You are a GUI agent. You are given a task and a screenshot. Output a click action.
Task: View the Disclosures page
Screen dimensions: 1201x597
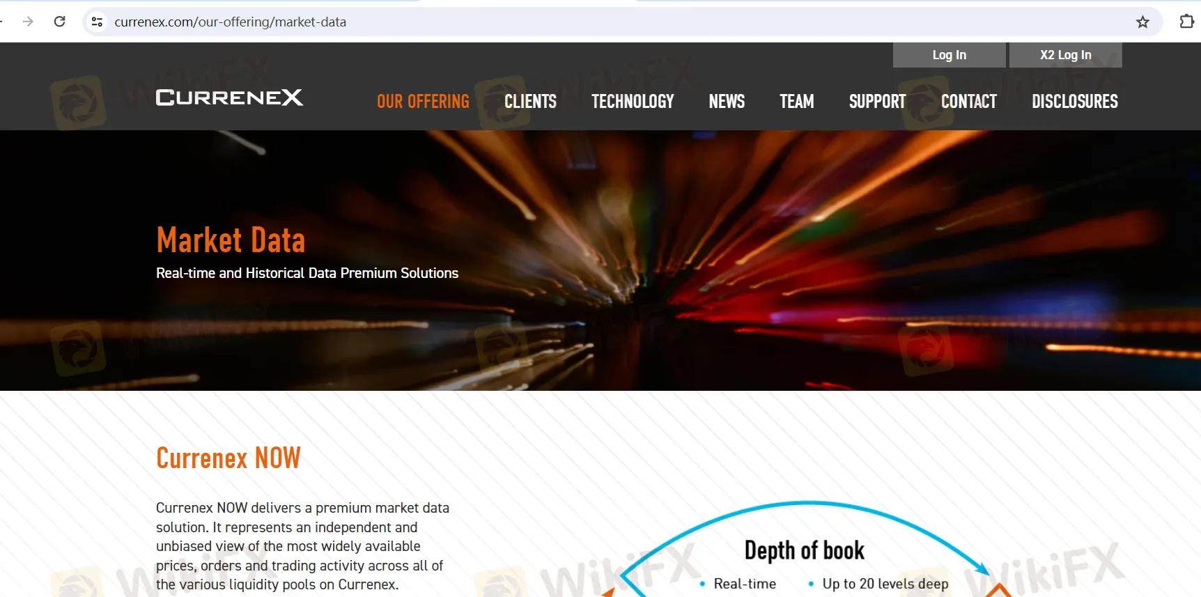(x=1074, y=102)
